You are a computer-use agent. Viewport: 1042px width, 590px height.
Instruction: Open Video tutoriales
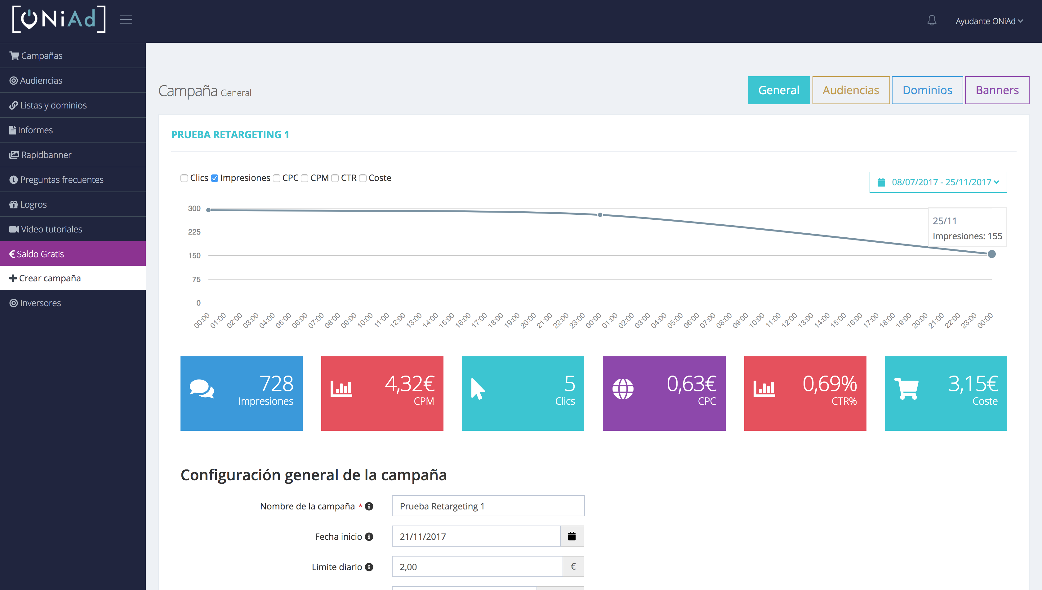(x=73, y=229)
